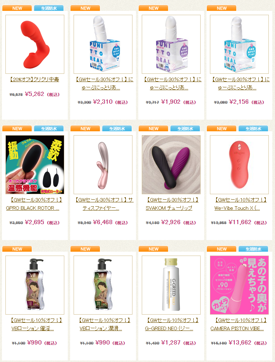Click the G-GREED NEO bottle thumbnail

[x=171, y=285]
